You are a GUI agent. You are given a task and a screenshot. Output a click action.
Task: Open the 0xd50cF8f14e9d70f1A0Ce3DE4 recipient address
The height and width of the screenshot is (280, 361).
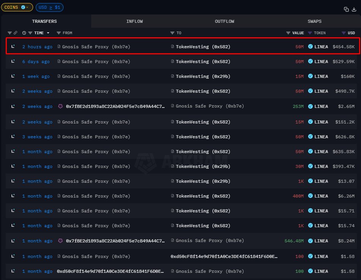point(224,256)
